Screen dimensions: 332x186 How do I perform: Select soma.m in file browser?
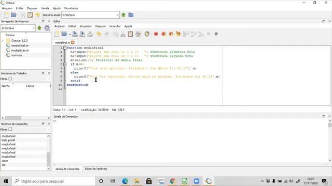pyautogui.click(x=17, y=55)
